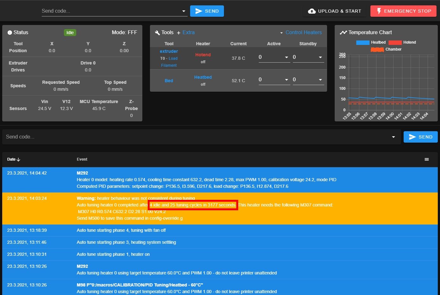440x295 pixels.
Task: Expand the Control Heaters dropdown
Action: (x=282, y=33)
